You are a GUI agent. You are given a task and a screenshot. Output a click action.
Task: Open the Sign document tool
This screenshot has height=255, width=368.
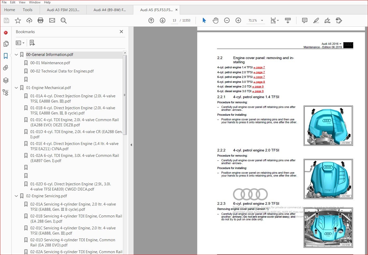327,20
